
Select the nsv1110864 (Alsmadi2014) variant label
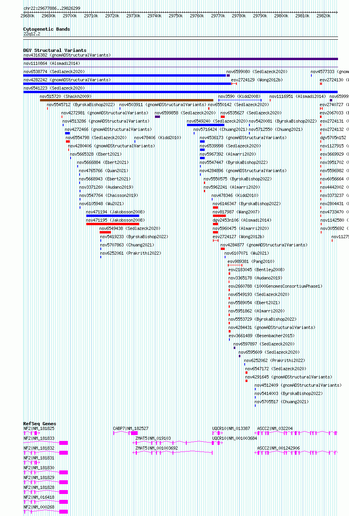point(52,63)
